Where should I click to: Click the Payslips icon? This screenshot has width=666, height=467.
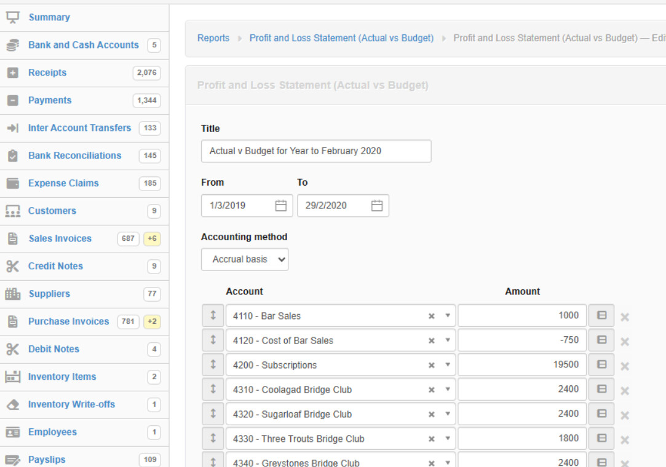(x=13, y=460)
